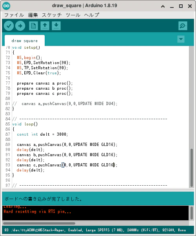Open the Serial Monitor magnifier icon
The height and width of the screenshot is (236, 196).
coord(183,26)
